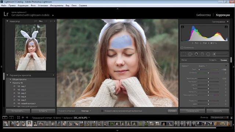Screen dimensions: 235x132
Task: Open filter dropdown Без фильтра
Action: point(220,117)
